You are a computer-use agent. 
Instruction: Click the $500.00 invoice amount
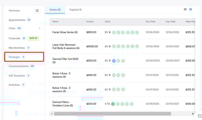pyautogui.click(x=91, y=104)
